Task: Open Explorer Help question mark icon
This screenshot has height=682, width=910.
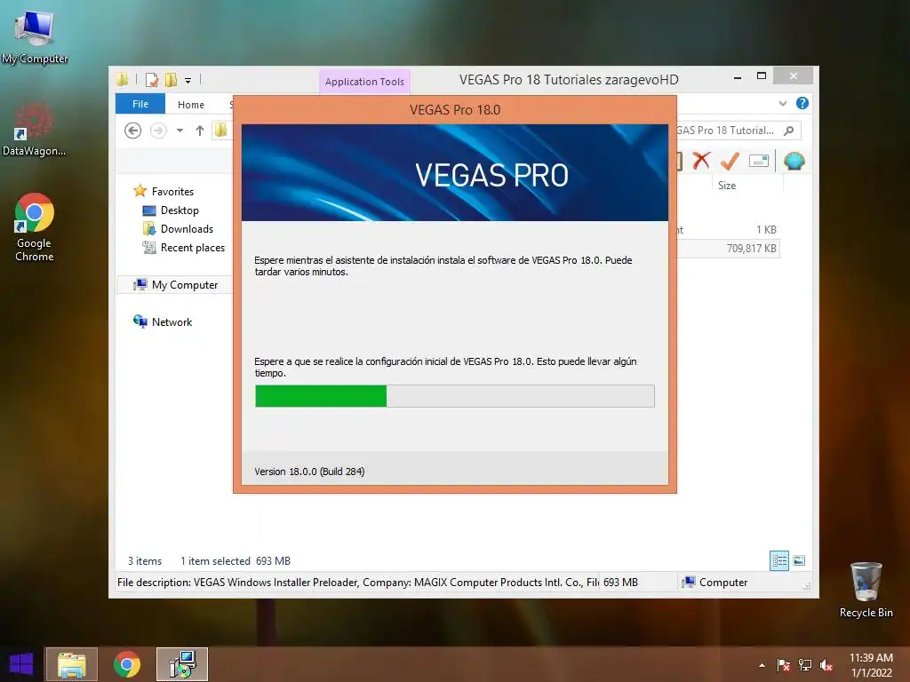Action: click(802, 103)
